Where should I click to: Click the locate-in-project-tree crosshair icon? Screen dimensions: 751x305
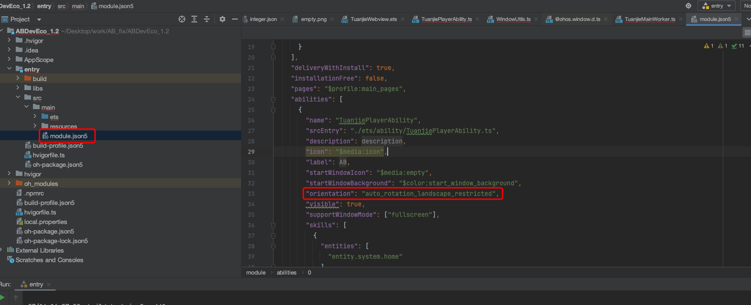pos(182,19)
